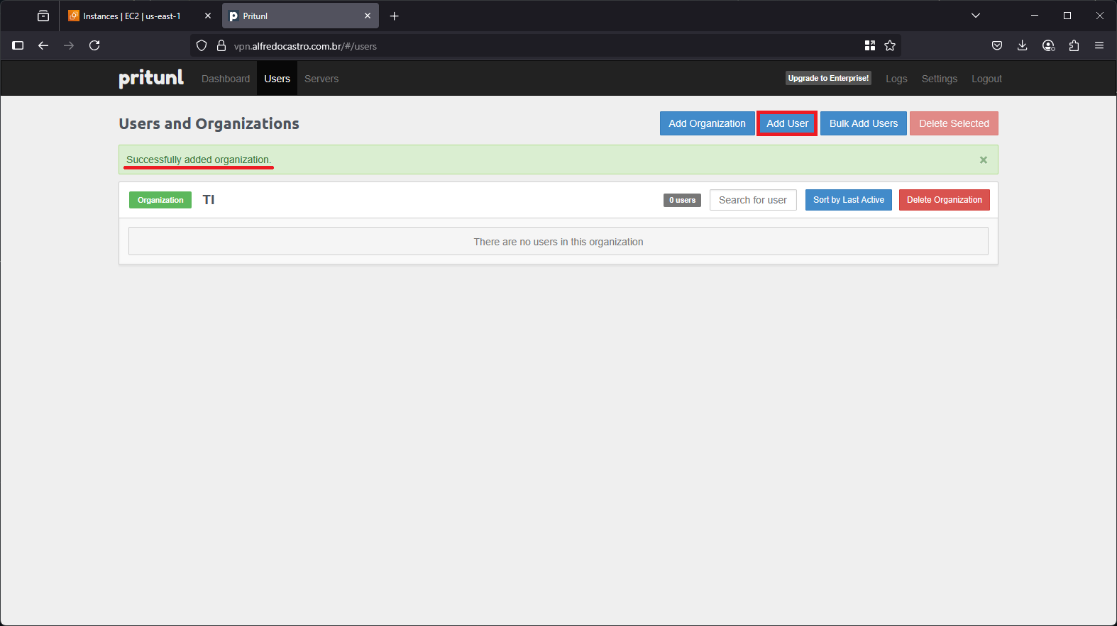The height and width of the screenshot is (626, 1117).
Task: Maximize the browser window
Action: tap(1067, 16)
